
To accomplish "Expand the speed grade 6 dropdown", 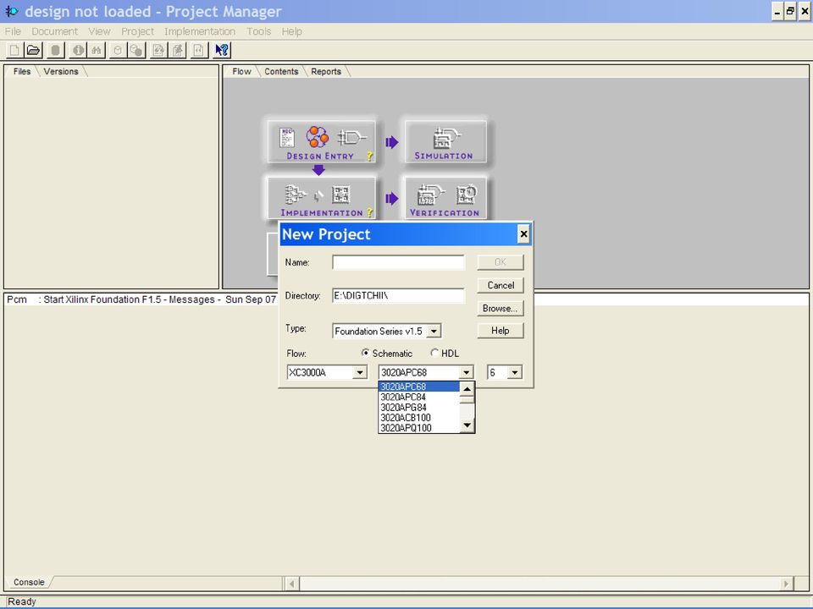I will pos(514,372).
